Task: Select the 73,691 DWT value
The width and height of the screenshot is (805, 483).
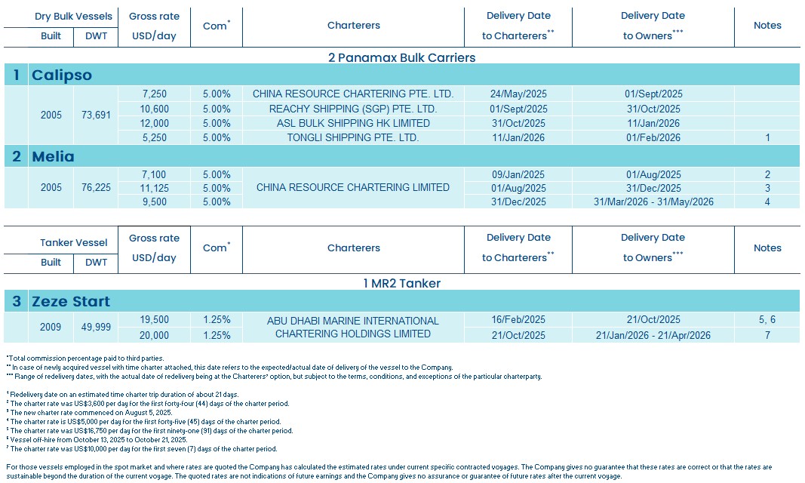Action: 96,115
